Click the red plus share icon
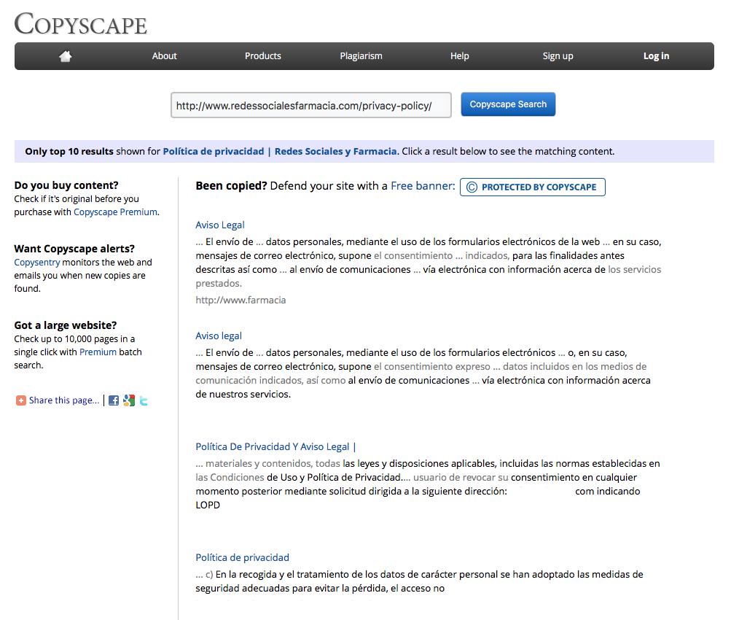 [x=21, y=400]
